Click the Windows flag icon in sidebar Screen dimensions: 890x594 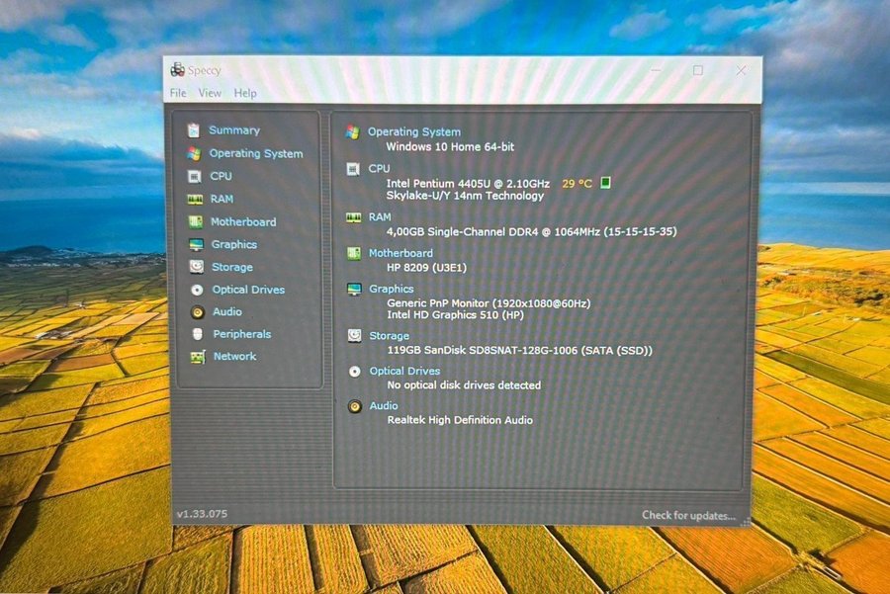[194, 154]
